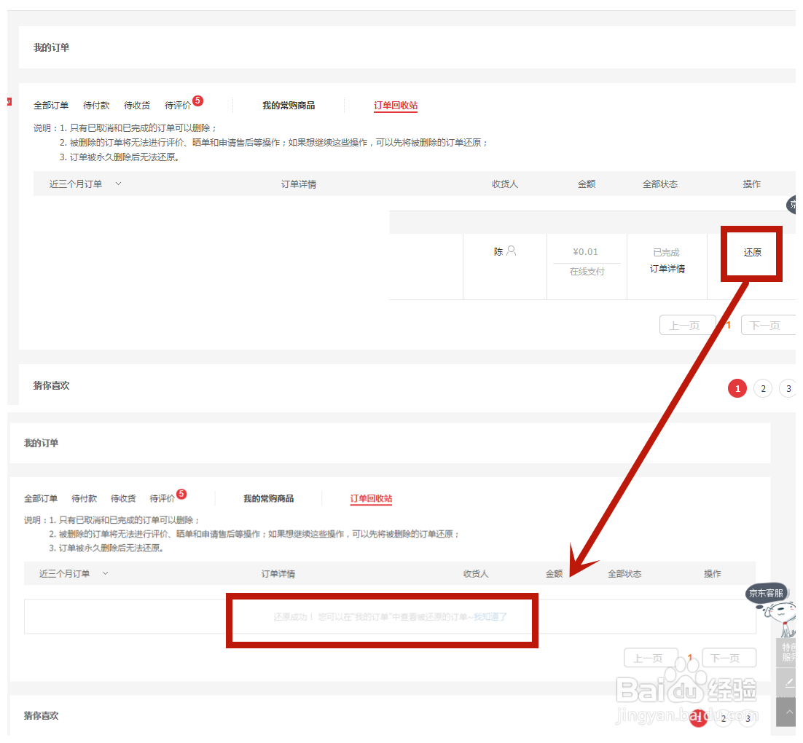Select the 在线支付 payment text
Screen dimensions: 803x743
(587, 272)
